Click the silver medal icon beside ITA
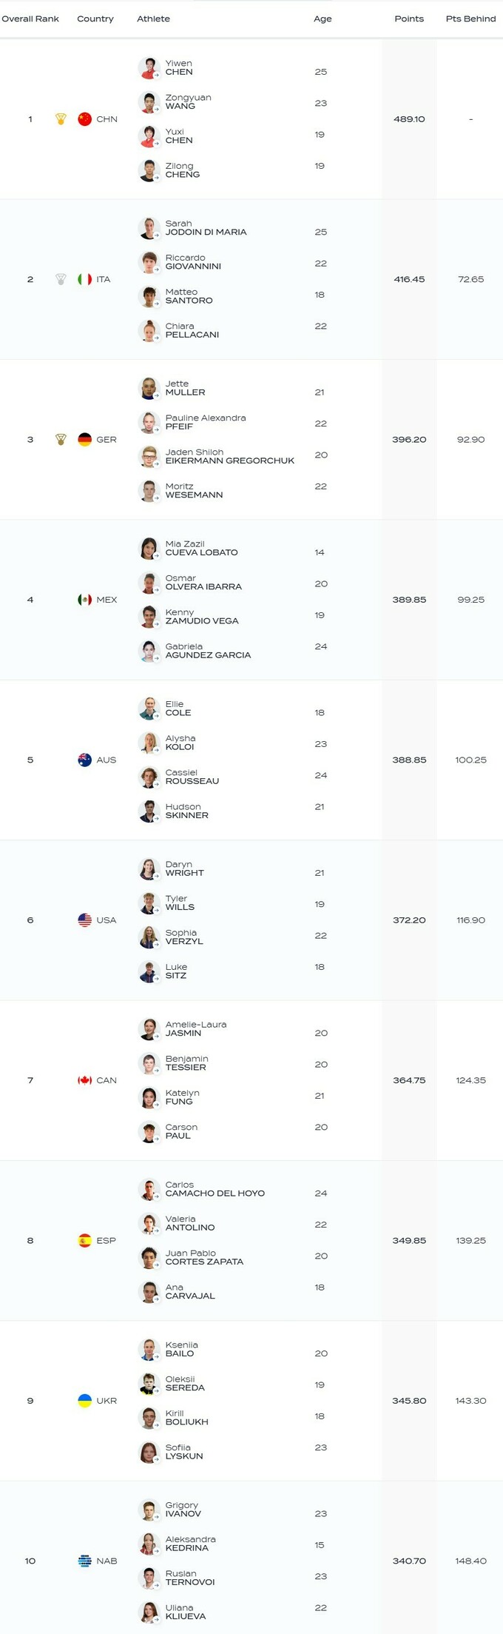This screenshot has width=503, height=1634. [61, 279]
